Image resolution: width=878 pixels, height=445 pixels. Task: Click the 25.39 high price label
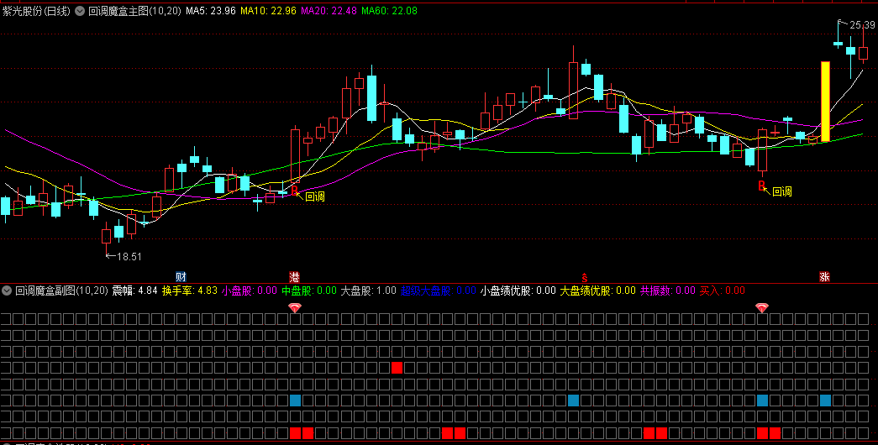pos(862,25)
